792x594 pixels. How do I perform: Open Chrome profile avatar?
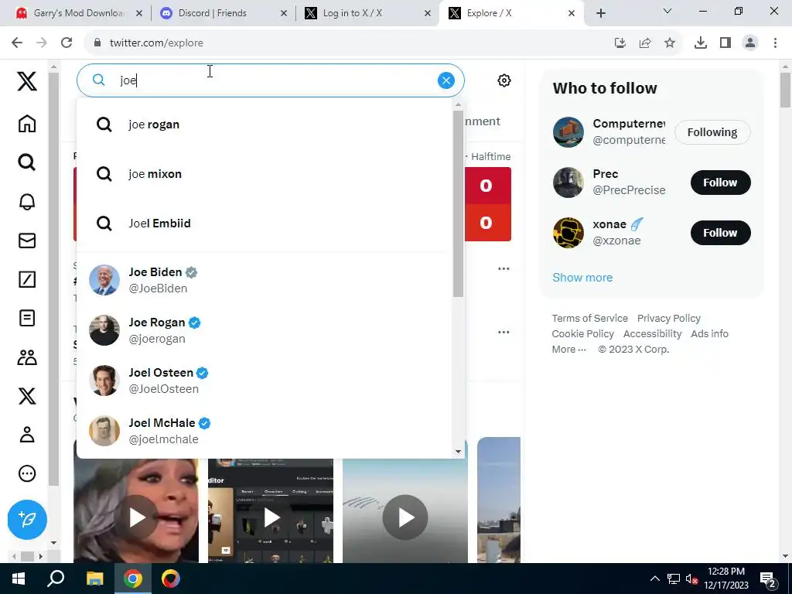point(750,43)
